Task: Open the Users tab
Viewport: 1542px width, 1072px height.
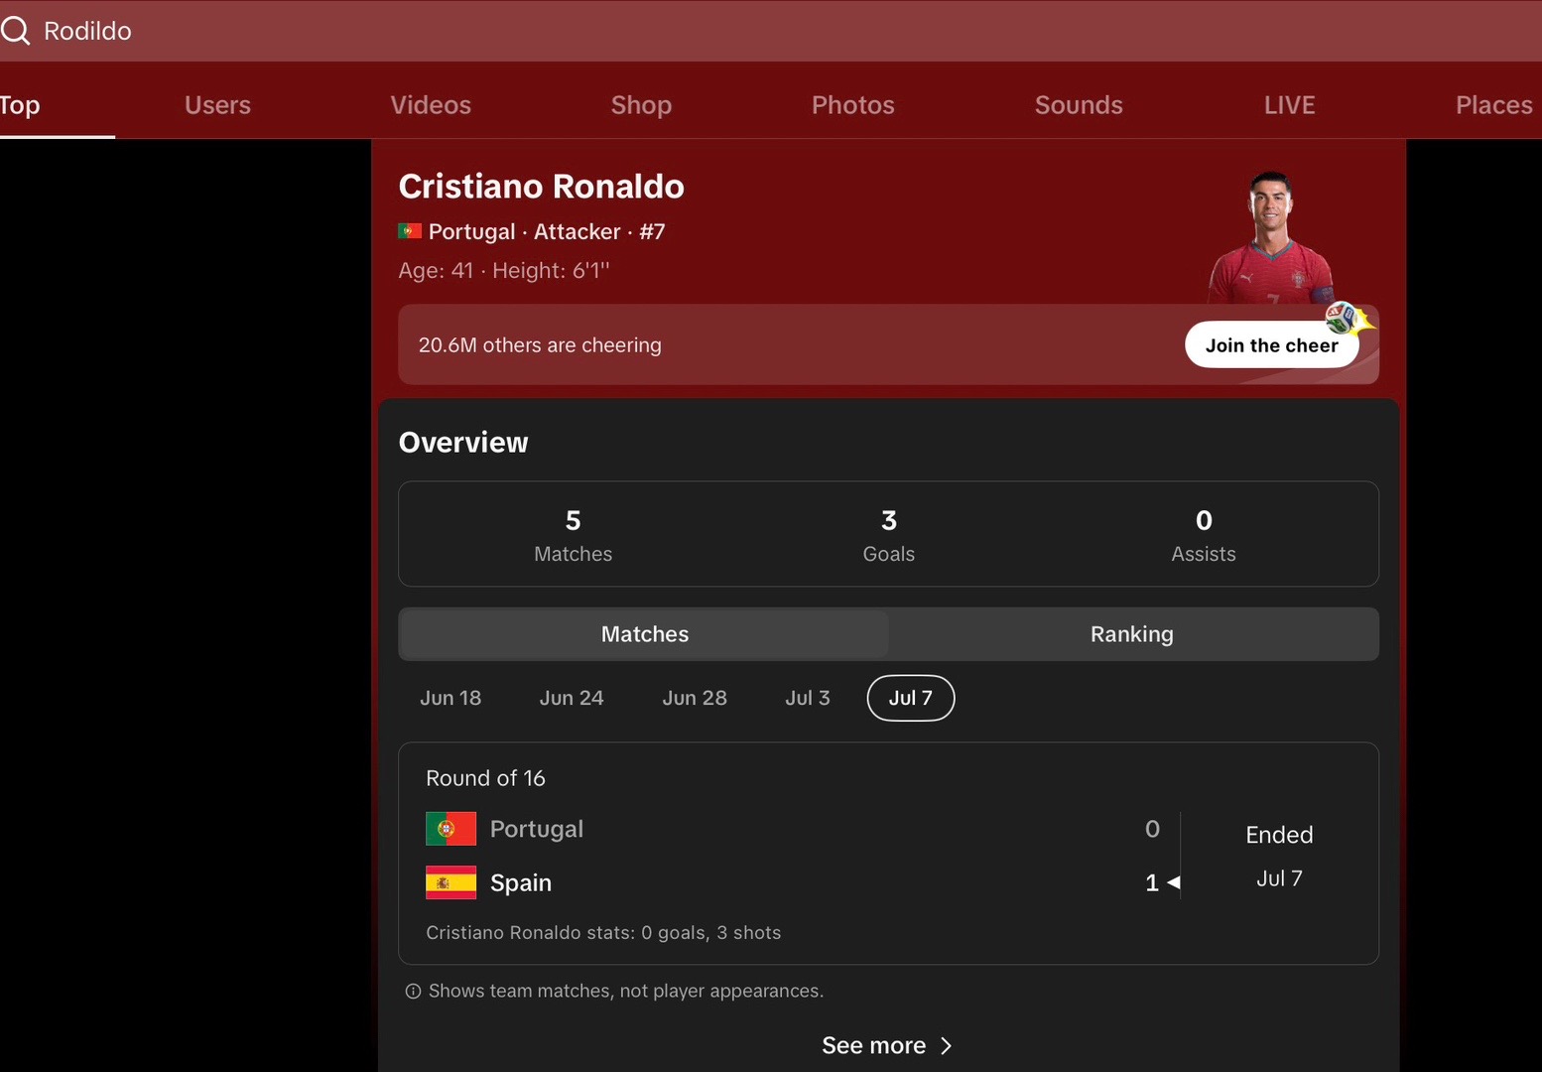Action: (x=217, y=105)
